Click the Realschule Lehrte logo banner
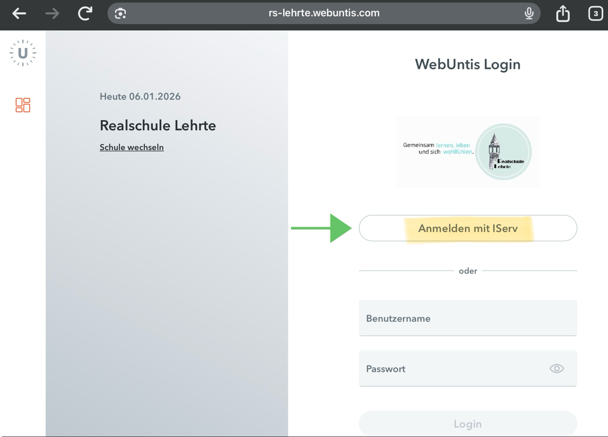Screen dimensions: 608x437 click(x=468, y=152)
